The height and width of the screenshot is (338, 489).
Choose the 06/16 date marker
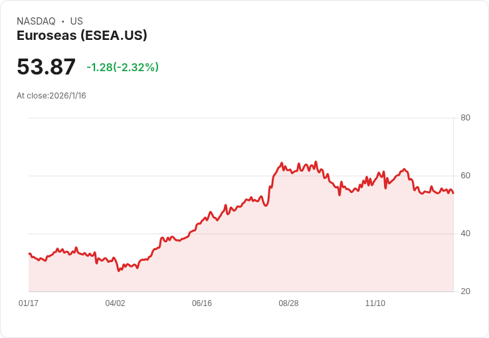[x=202, y=303]
